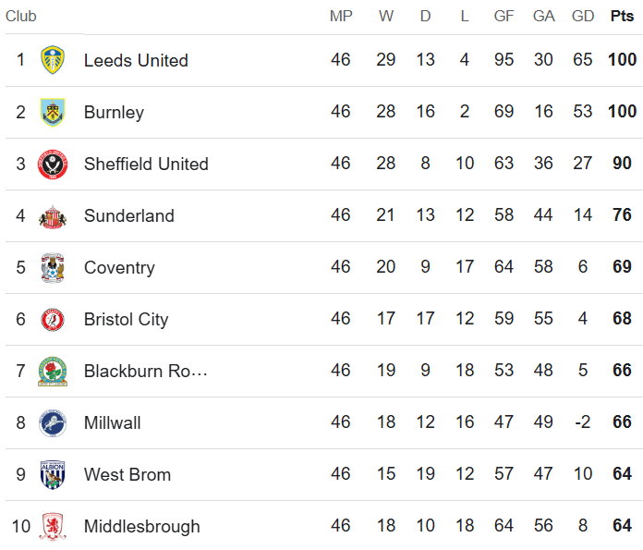Click the Club column header
The image size is (643, 550).
coord(21,17)
